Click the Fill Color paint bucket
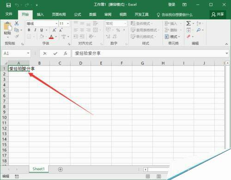Image resolution: width=231 pixels, height=180 pixels. coord(42,36)
